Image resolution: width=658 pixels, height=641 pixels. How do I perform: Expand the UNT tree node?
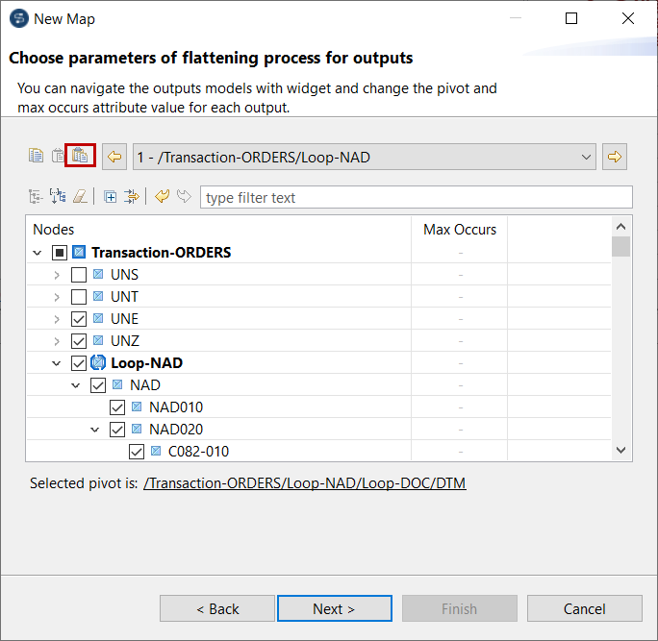point(57,297)
